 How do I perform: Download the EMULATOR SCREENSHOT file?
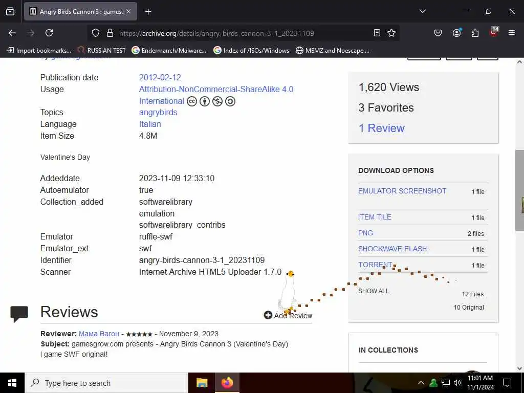coord(402,191)
